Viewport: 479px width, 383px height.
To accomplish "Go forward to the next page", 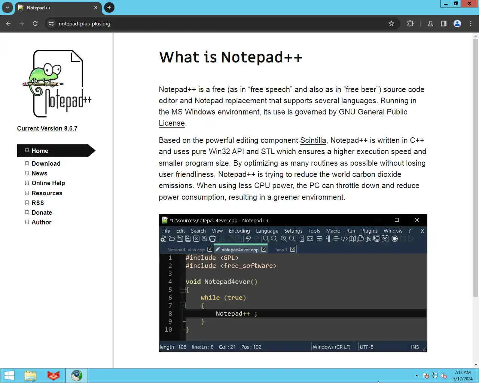I will tap(22, 24).
